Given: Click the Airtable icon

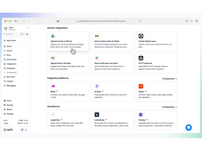Looking at the screenshot, I should 53,58.
